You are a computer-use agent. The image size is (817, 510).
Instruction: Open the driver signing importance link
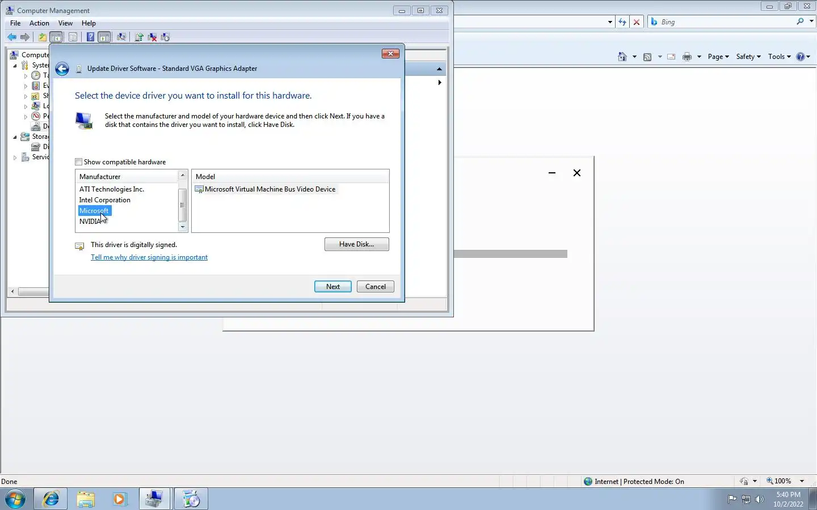[149, 257]
